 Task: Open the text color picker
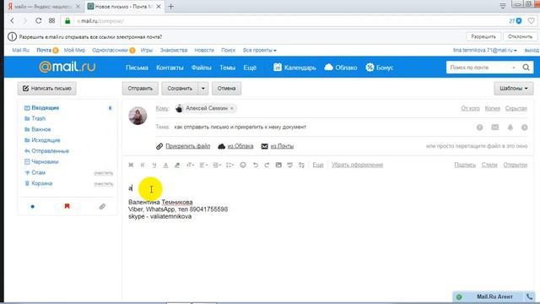click(x=165, y=166)
